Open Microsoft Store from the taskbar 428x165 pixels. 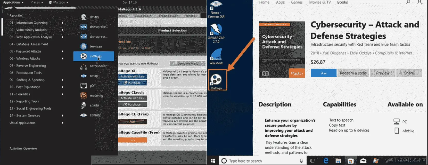point(351,161)
